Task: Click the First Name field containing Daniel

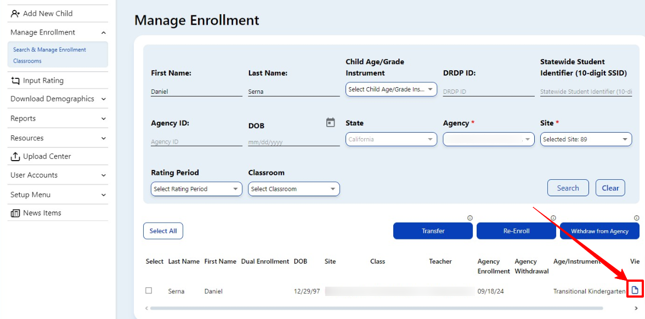Action: point(196,92)
